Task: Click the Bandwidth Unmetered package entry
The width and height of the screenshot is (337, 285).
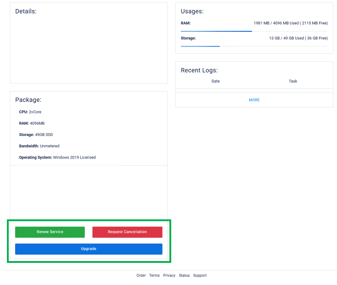Action: 39,146
